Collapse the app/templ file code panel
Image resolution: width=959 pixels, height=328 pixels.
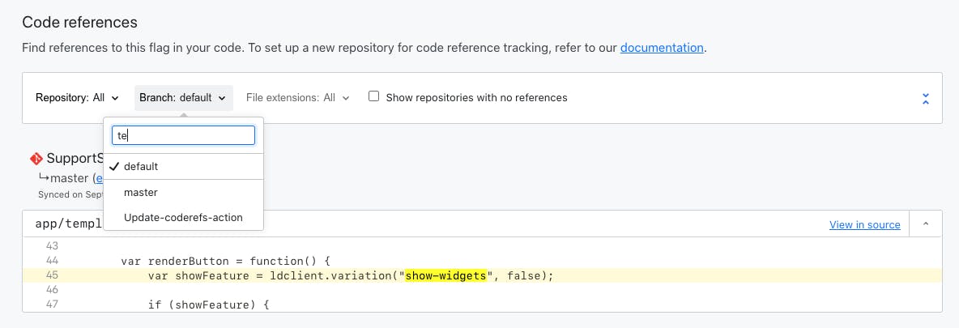(925, 224)
